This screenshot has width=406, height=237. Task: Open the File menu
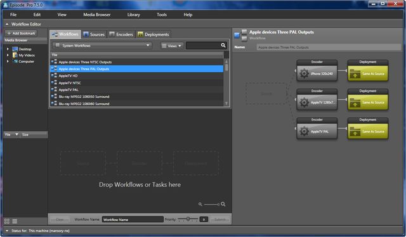click(x=13, y=15)
